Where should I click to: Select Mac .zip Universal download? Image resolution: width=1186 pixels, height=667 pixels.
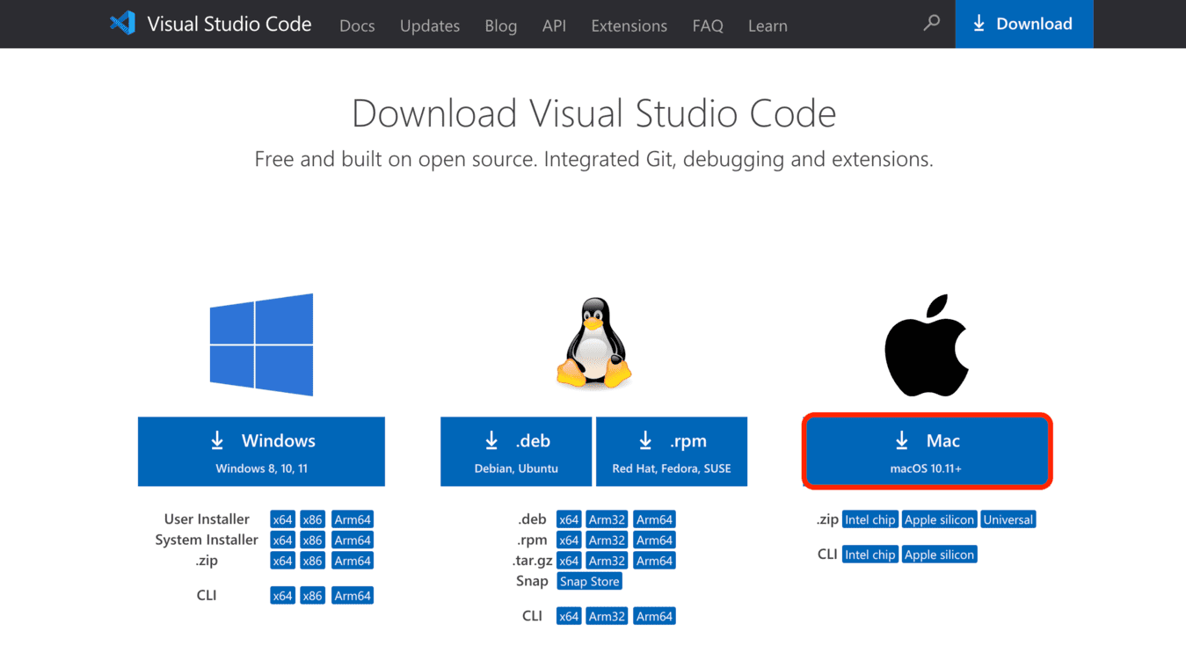[x=1008, y=519]
